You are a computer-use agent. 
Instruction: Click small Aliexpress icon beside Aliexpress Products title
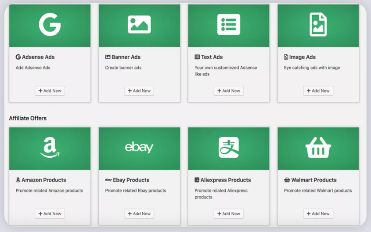[197, 180]
